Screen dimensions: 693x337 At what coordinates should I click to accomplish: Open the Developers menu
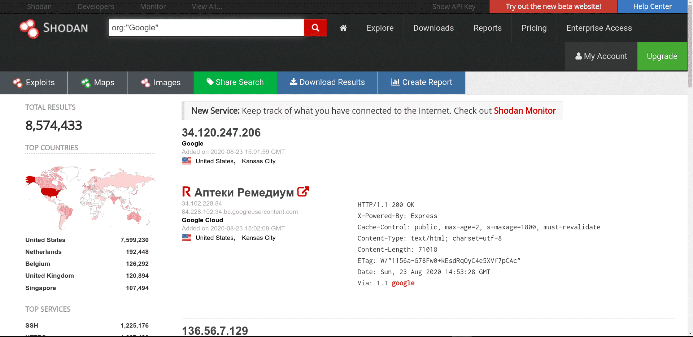point(95,7)
